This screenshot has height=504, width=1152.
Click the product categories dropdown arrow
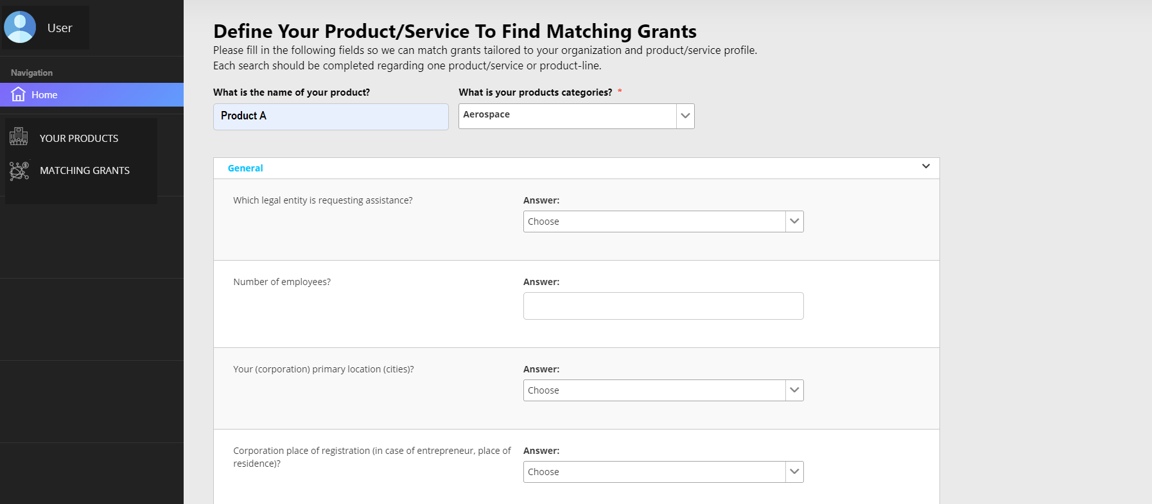click(x=685, y=116)
